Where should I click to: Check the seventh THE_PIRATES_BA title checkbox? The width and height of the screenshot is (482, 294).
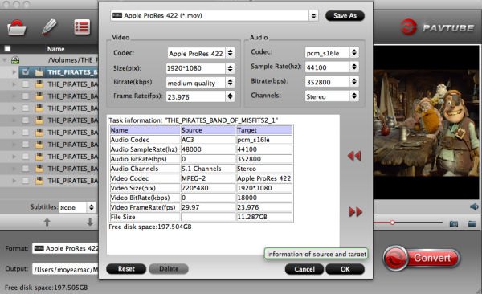26,145
